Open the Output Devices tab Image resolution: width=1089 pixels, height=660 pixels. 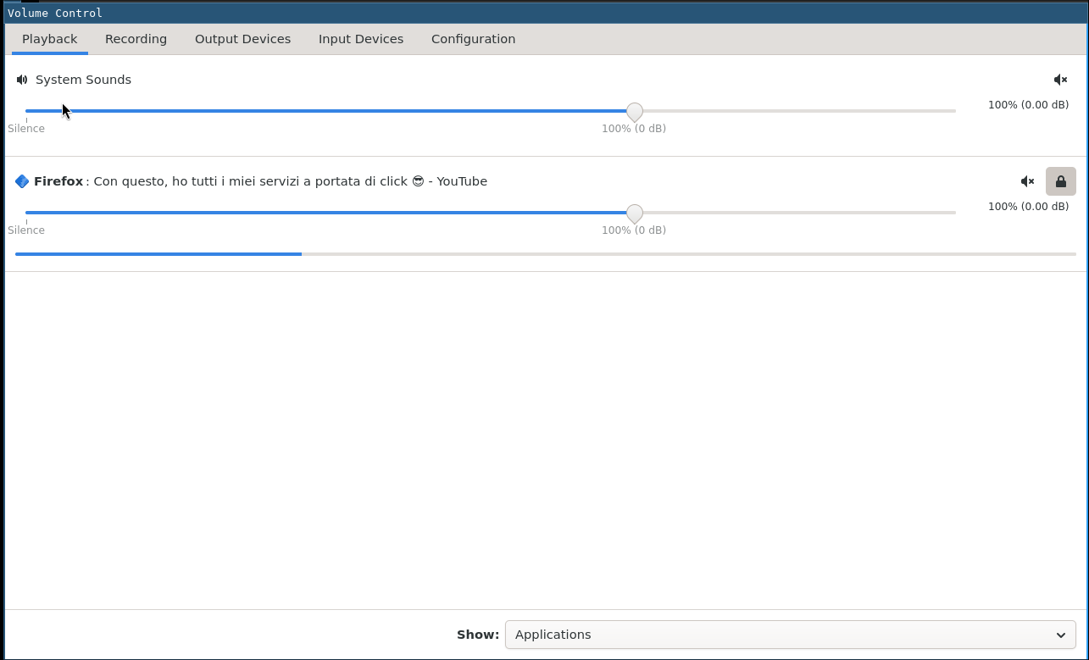pyautogui.click(x=242, y=39)
